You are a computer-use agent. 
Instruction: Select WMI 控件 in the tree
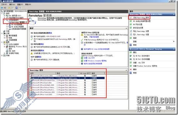click(x=12, y=51)
